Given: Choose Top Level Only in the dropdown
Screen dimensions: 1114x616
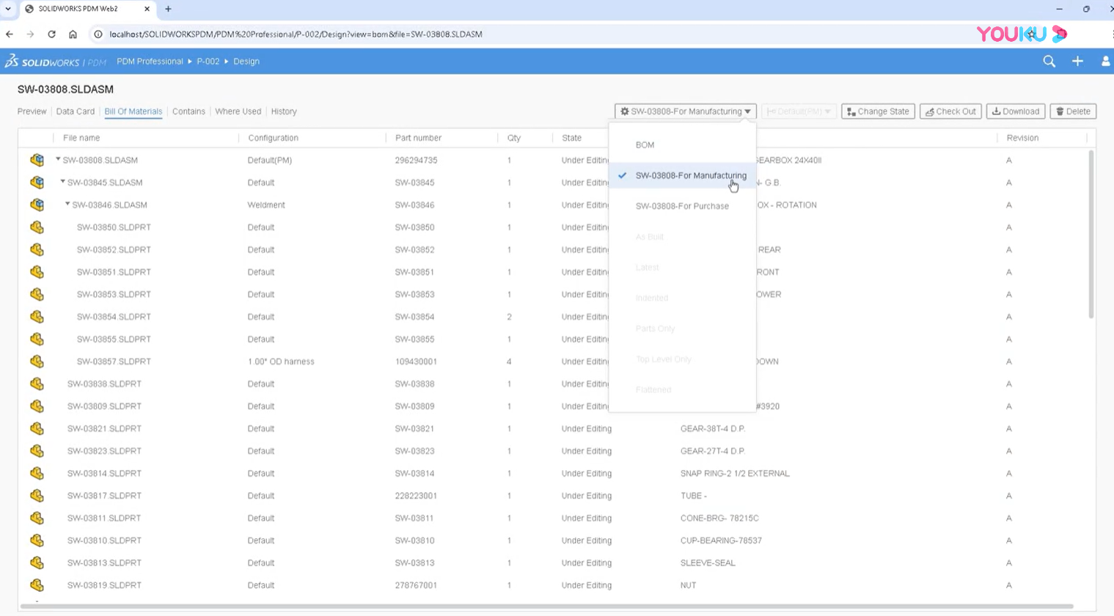Looking at the screenshot, I should point(682,359).
